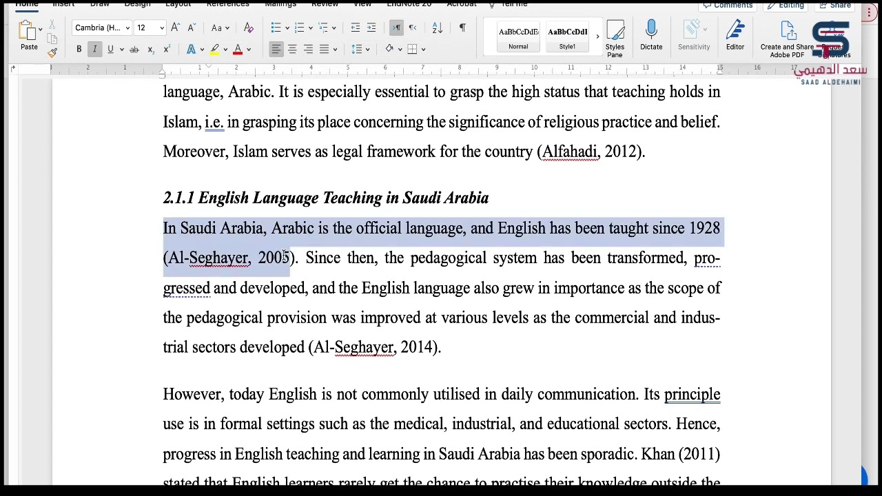
Task: Click the Alfahadi citation text
Action: click(x=569, y=152)
